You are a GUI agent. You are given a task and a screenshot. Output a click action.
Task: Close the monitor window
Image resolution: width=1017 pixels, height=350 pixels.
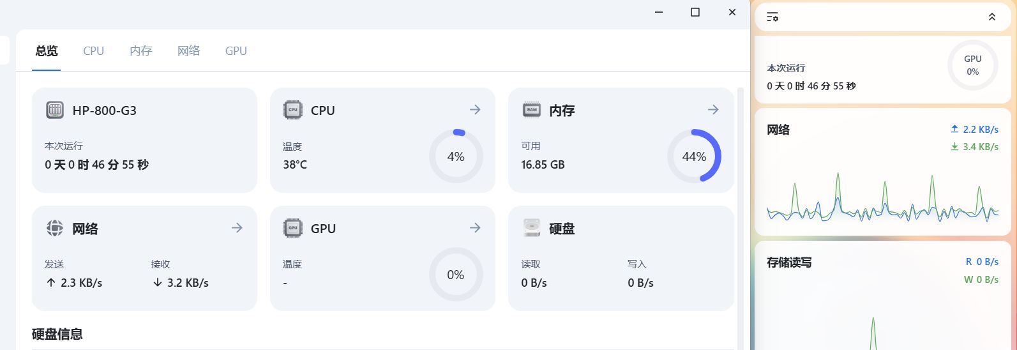(732, 12)
